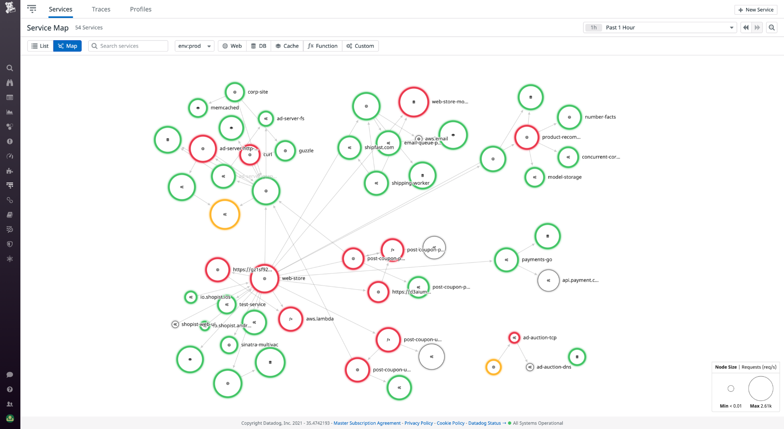Open the Watchdog binoculars icon in sidebar
This screenshot has height=429, width=784.
tap(10, 83)
